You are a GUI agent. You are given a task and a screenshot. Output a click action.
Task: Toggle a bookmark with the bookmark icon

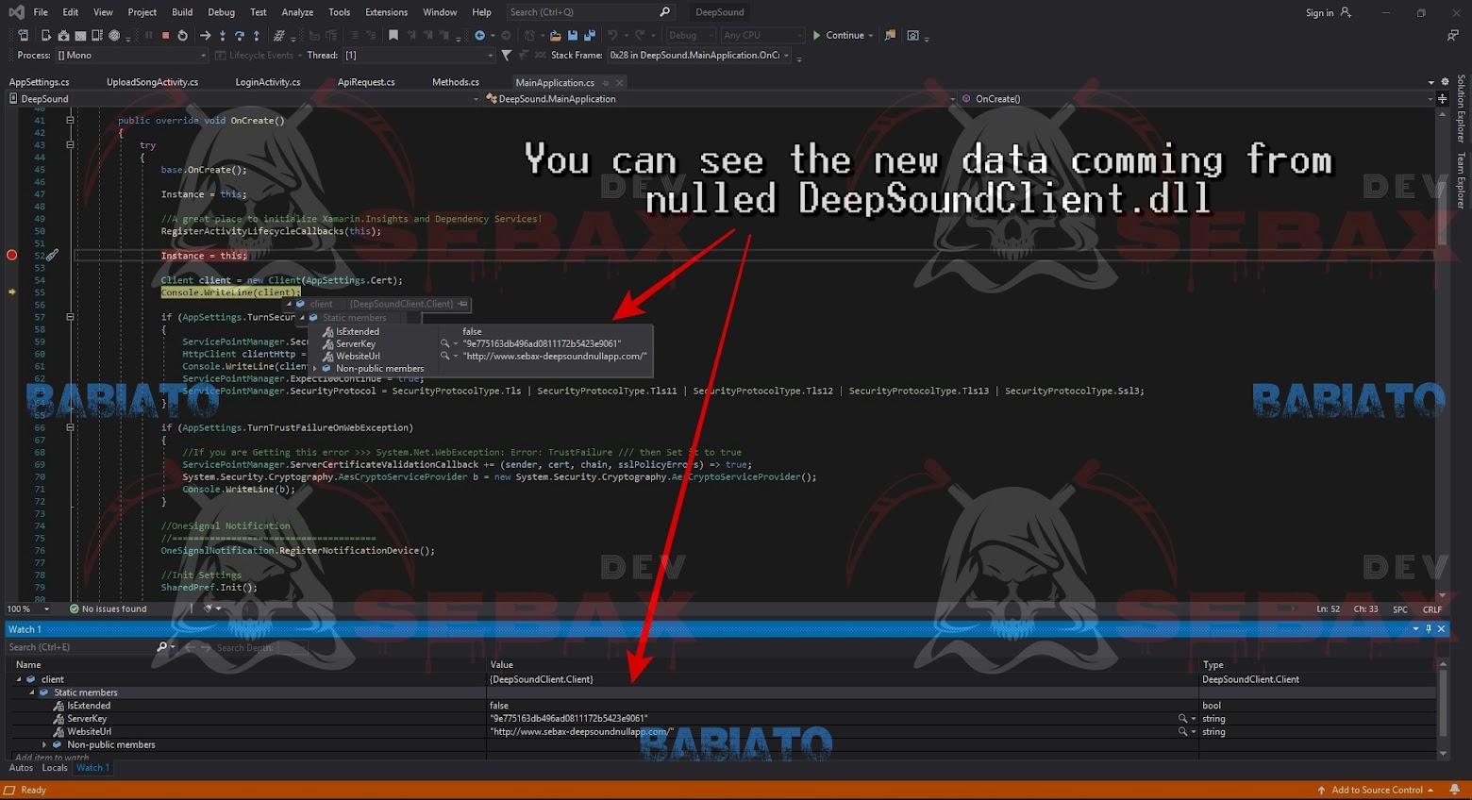(x=393, y=35)
